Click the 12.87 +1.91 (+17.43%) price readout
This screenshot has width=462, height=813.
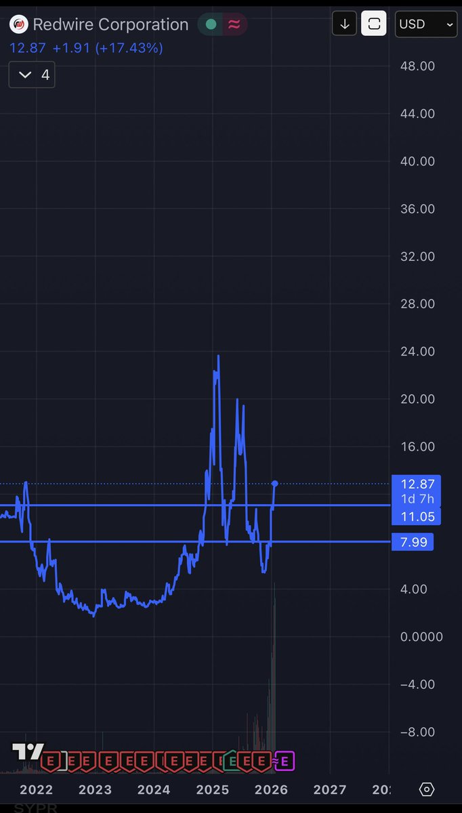click(86, 48)
